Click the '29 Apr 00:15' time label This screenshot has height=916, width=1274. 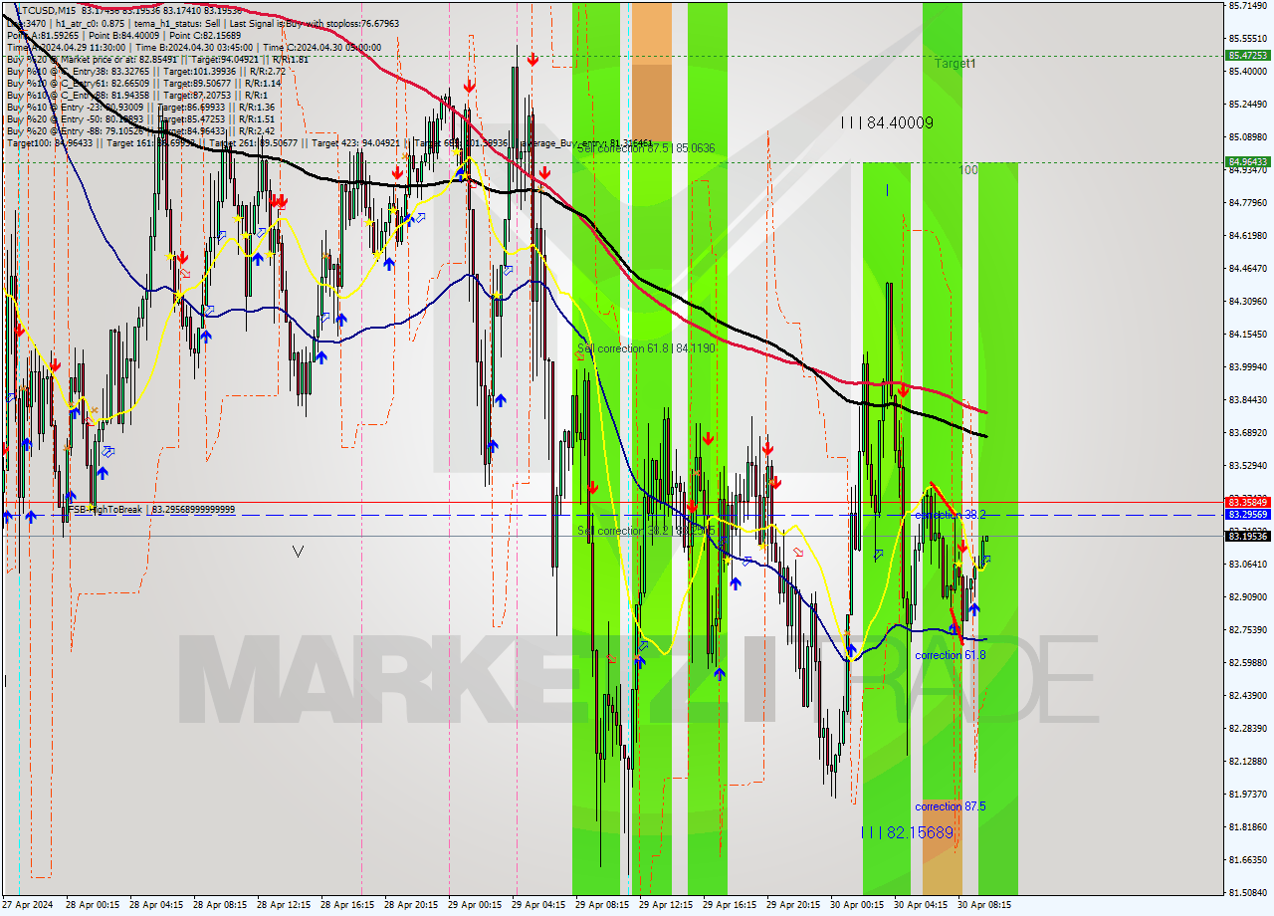click(474, 905)
